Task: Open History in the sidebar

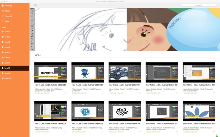Action: point(15,11)
